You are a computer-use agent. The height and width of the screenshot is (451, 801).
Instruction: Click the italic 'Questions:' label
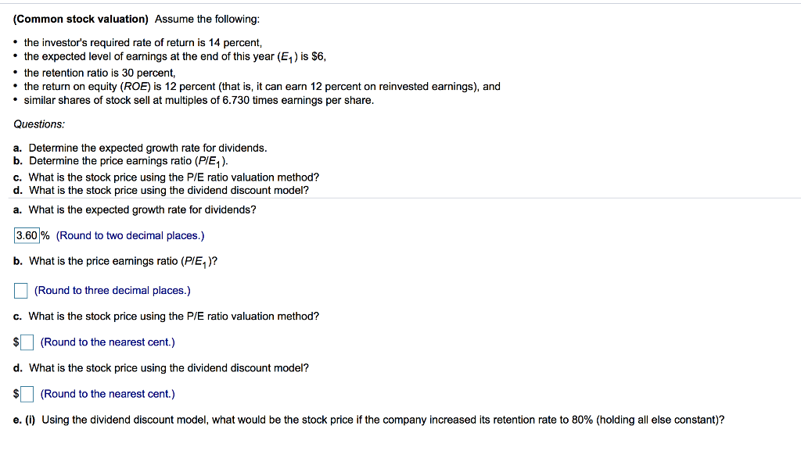click(39, 124)
